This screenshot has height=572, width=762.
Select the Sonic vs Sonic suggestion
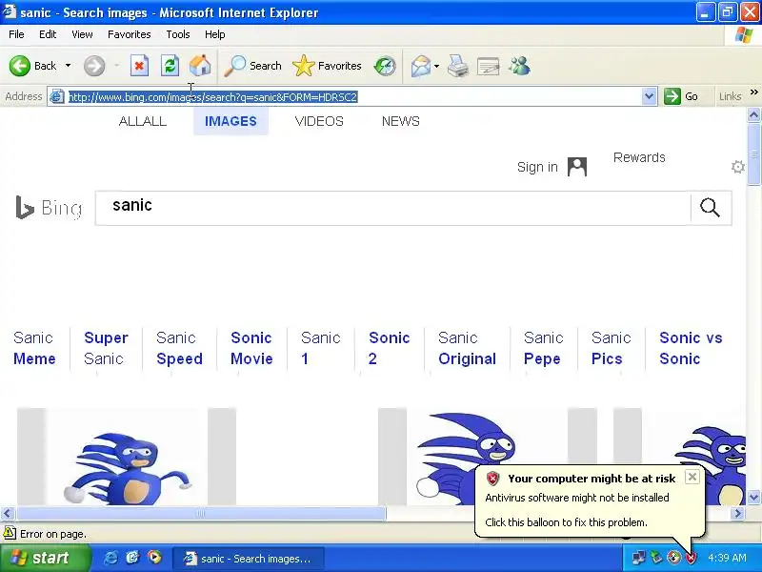point(691,348)
